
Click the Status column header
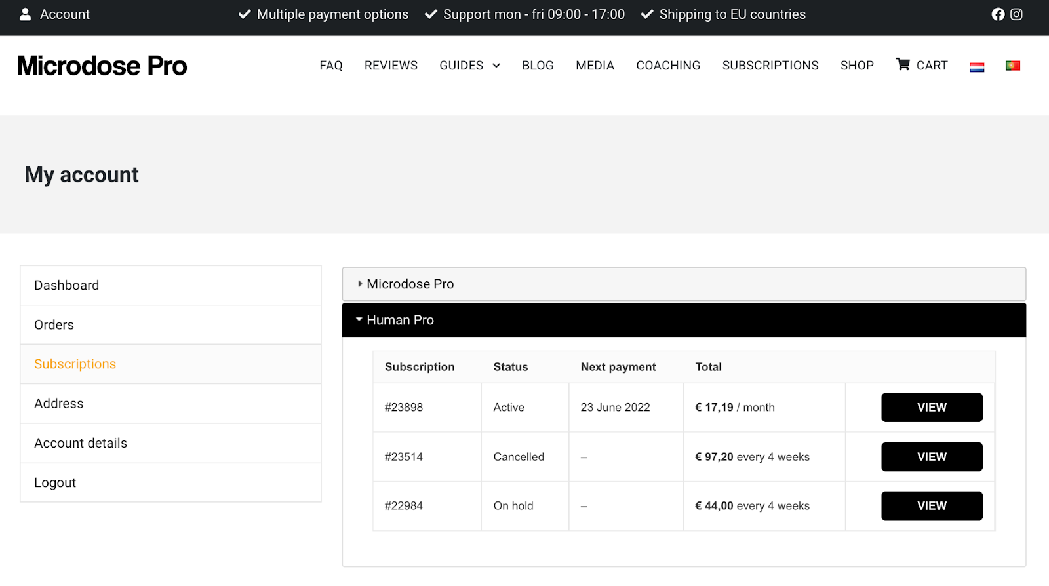(x=511, y=367)
